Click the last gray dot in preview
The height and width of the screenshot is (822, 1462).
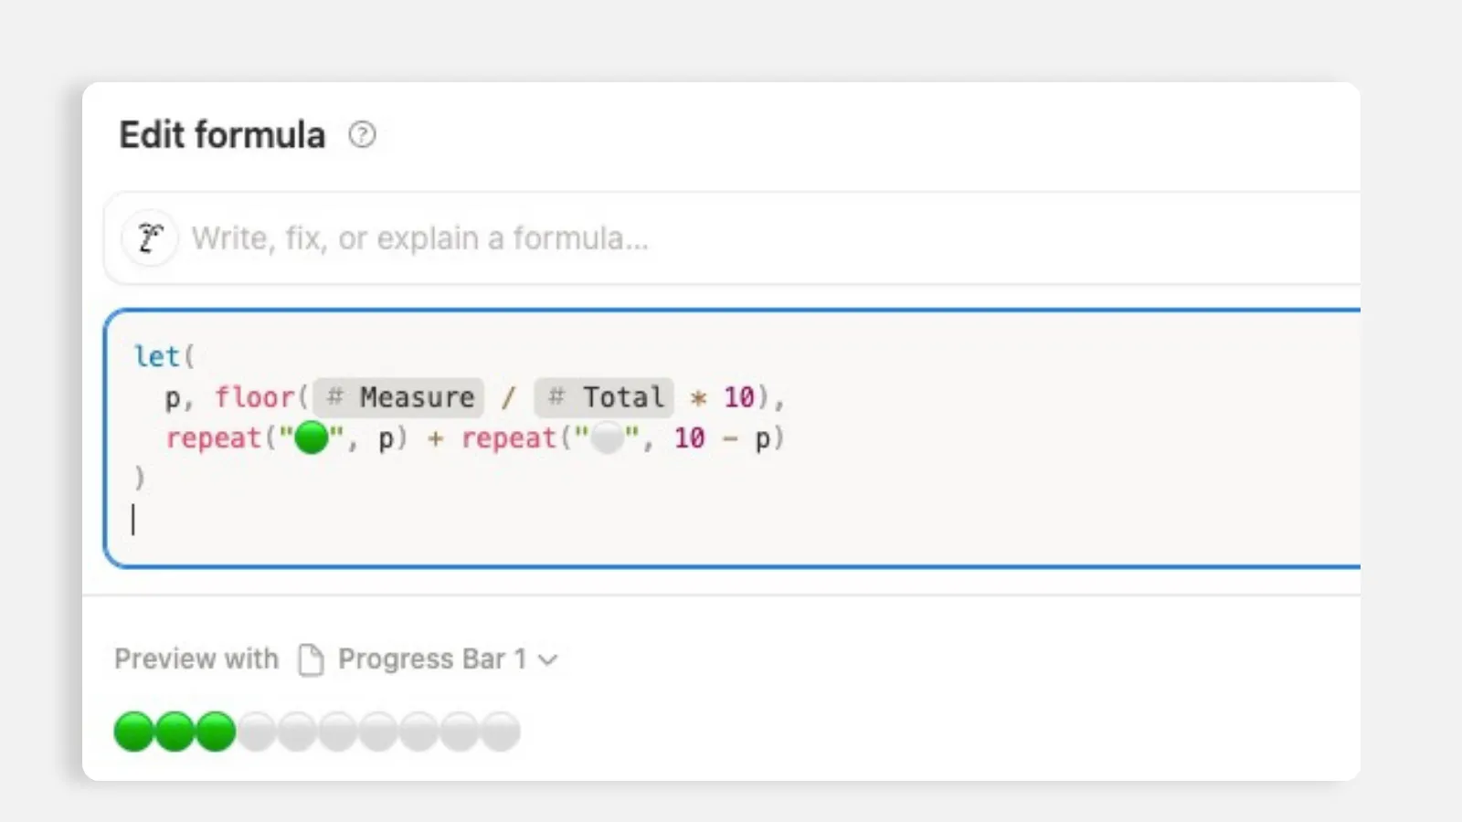[501, 732]
